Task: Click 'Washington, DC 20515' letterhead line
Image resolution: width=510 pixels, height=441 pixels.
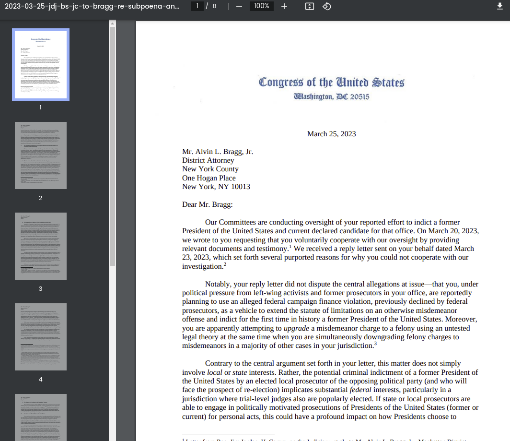Action: 331,96
